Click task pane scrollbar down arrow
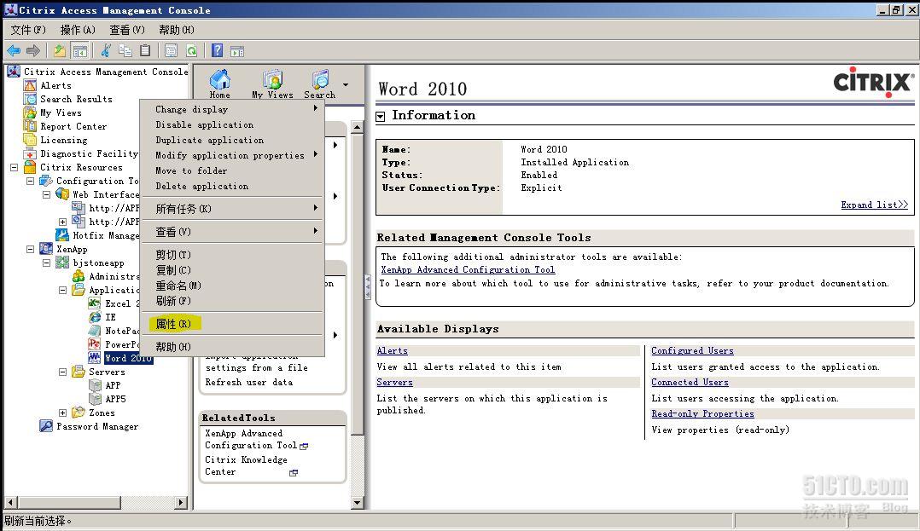The height and width of the screenshot is (531, 920). click(x=357, y=502)
